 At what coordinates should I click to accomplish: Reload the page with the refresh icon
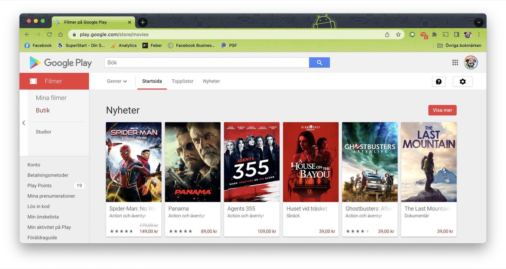click(x=49, y=34)
